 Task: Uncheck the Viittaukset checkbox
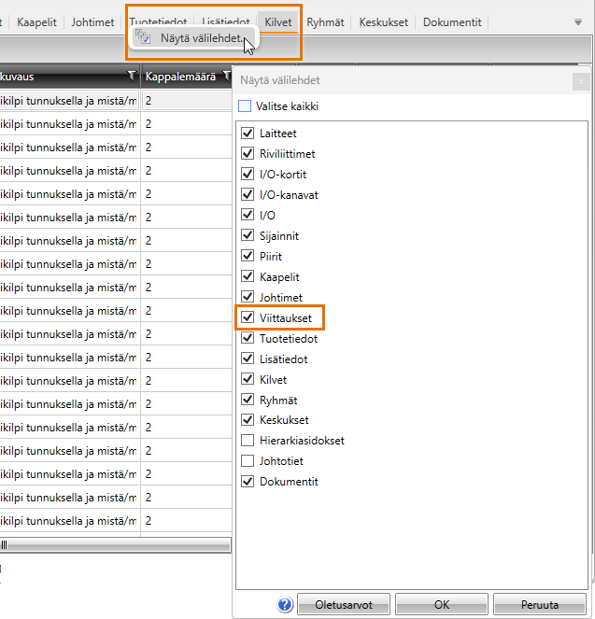coord(248,318)
